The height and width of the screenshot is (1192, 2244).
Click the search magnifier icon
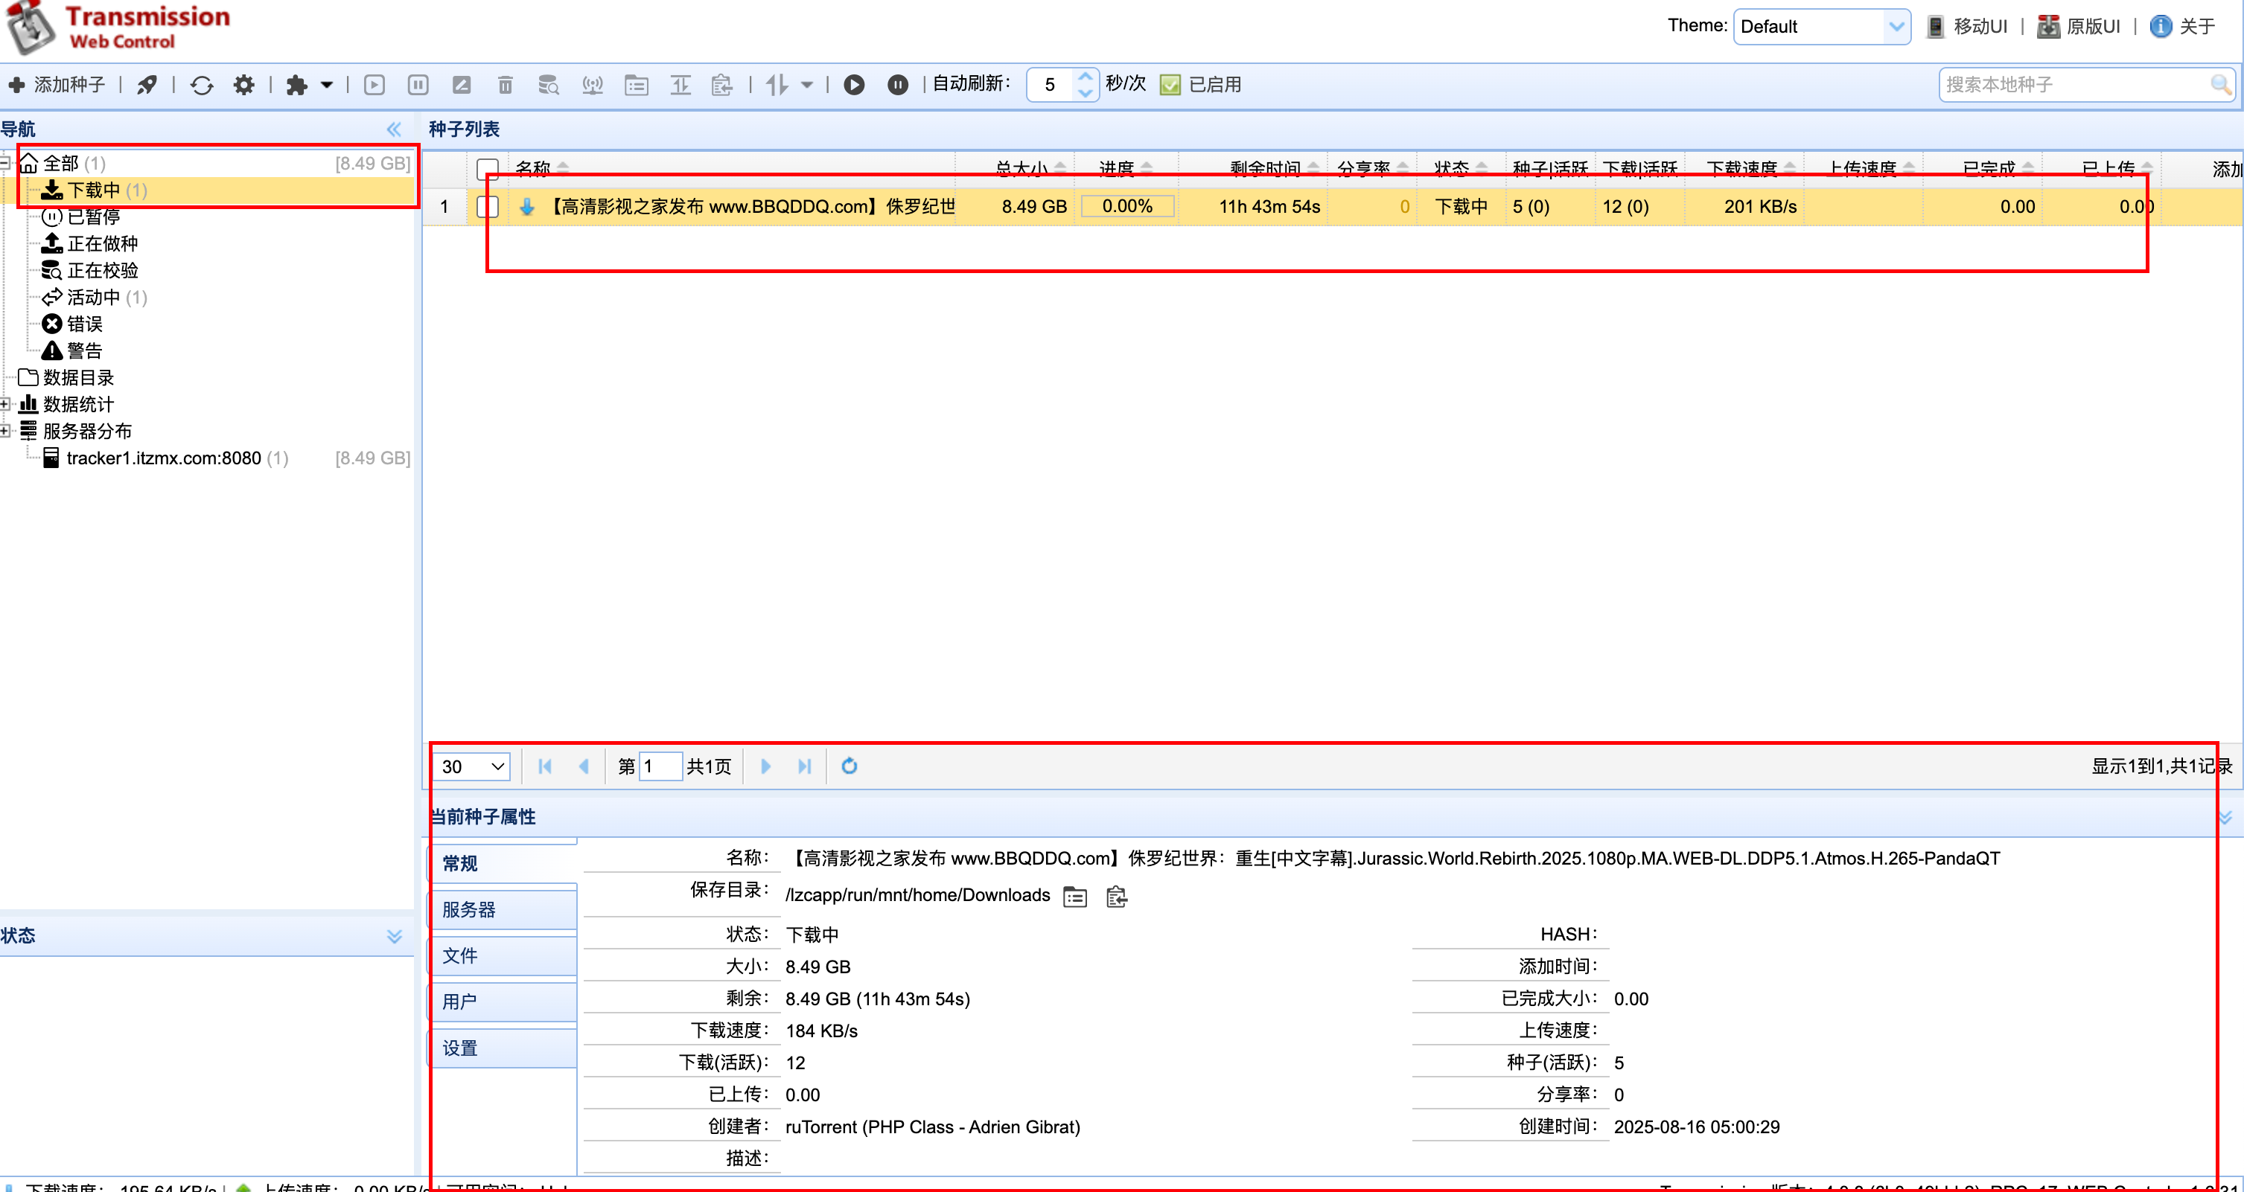2220,85
